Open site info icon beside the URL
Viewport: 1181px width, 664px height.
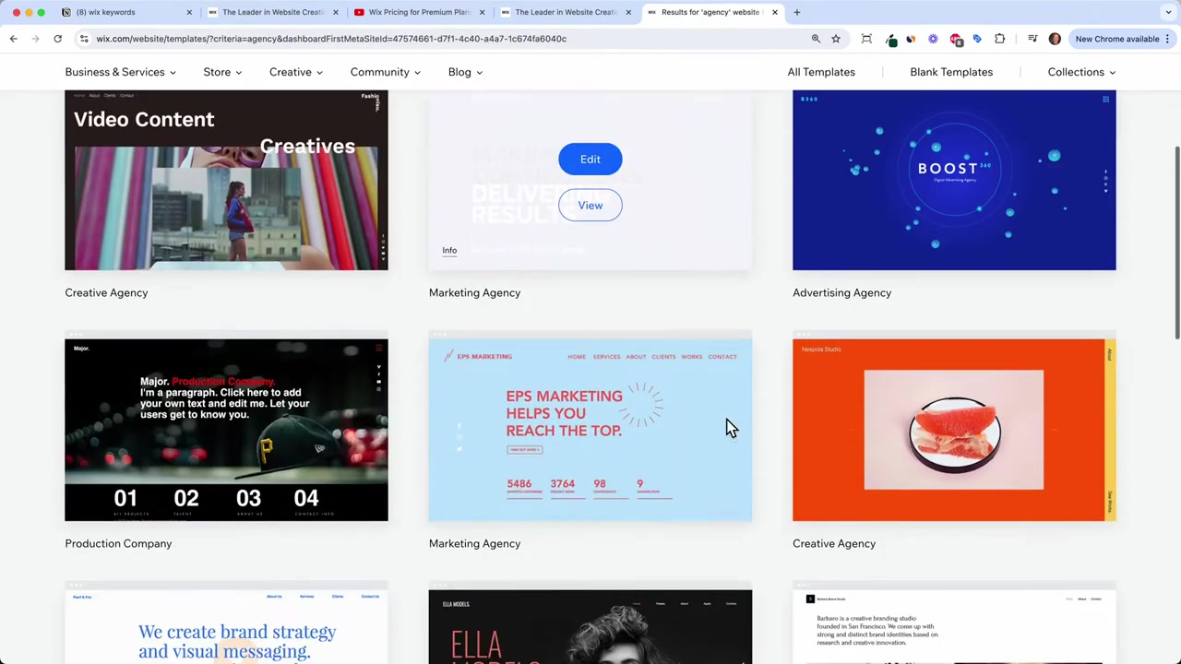pos(84,39)
